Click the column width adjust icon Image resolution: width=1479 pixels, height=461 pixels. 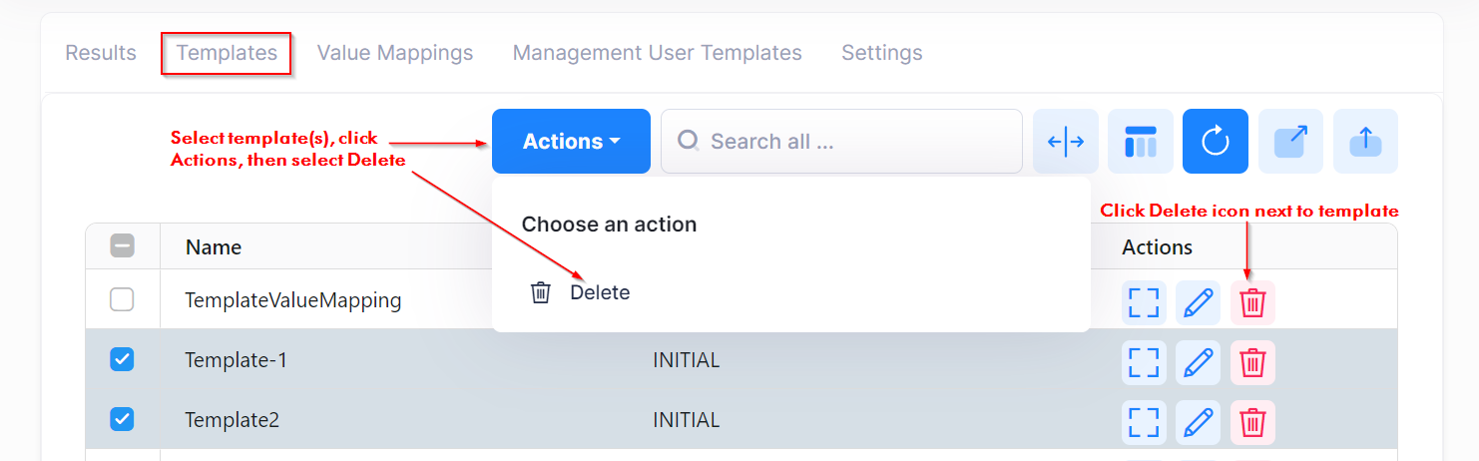pos(1066,142)
